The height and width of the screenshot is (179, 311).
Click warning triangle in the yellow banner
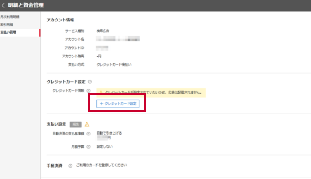point(100,93)
